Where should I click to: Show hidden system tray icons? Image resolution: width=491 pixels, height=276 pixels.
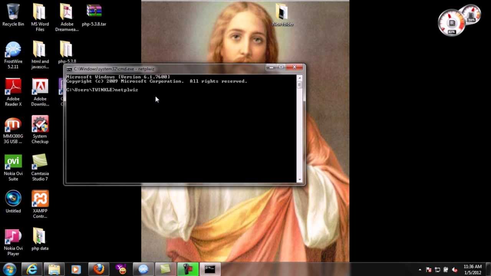[420, 270]
